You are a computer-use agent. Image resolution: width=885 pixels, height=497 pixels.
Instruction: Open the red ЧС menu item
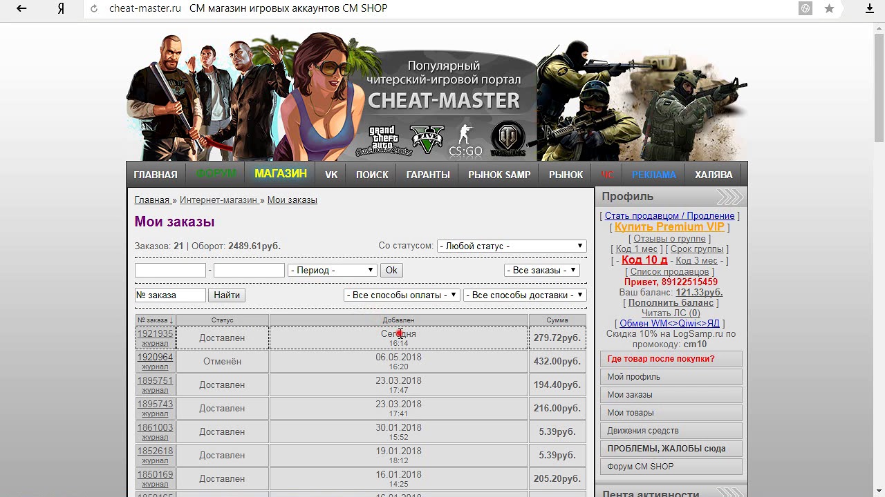[608, 175]
